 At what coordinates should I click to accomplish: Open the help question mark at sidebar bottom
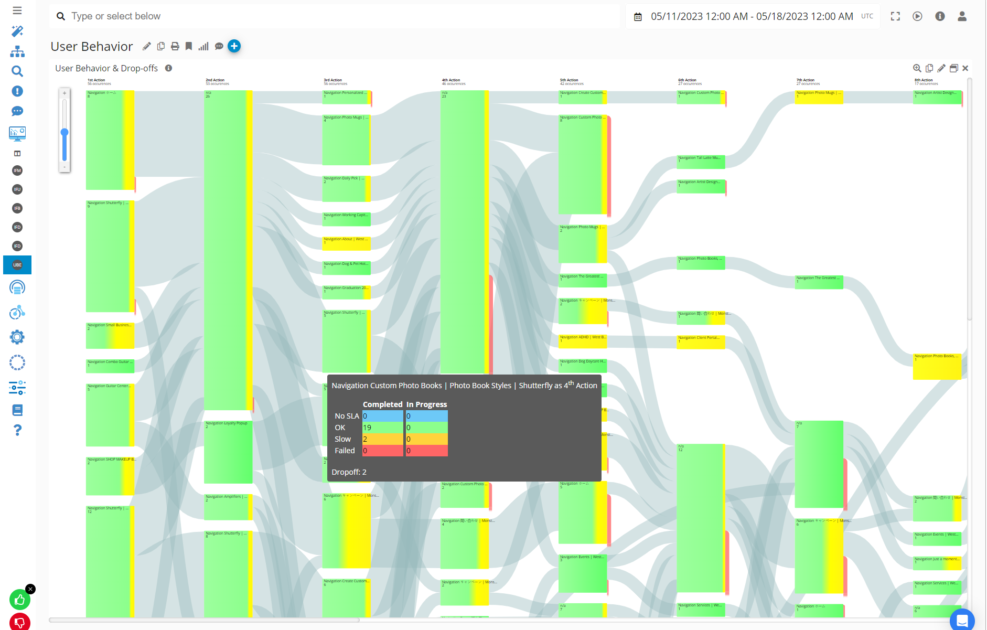pos(17,430)
